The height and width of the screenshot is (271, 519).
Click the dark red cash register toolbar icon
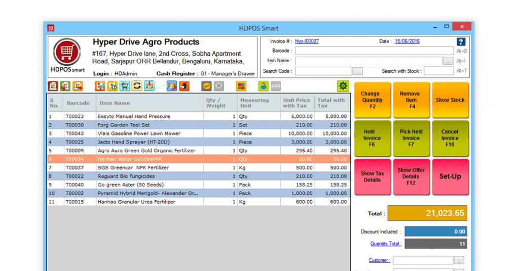(53, 86)
